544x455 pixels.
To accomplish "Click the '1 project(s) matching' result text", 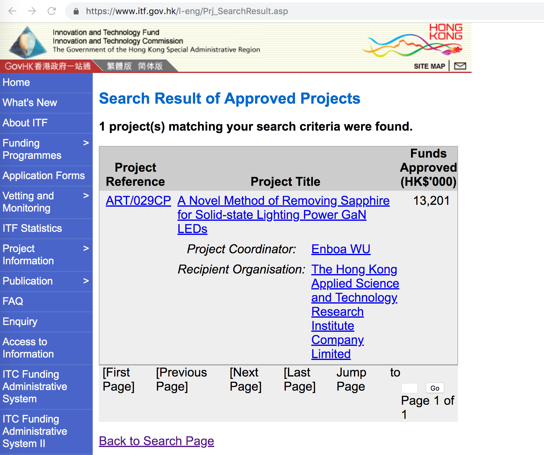I will 256,127.
